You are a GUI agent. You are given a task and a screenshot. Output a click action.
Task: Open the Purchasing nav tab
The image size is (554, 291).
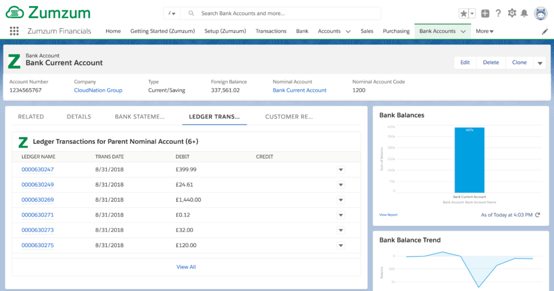(396, 31)
